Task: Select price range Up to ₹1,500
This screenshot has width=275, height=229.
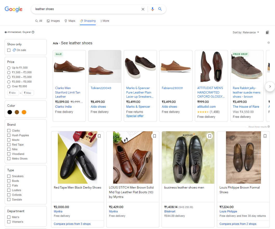Action: pos(9,68)
